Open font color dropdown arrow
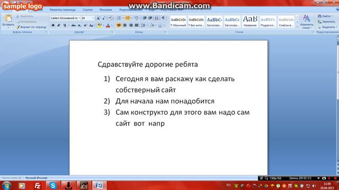The height and width of the screenshot is (190, 339). (112, 25)
